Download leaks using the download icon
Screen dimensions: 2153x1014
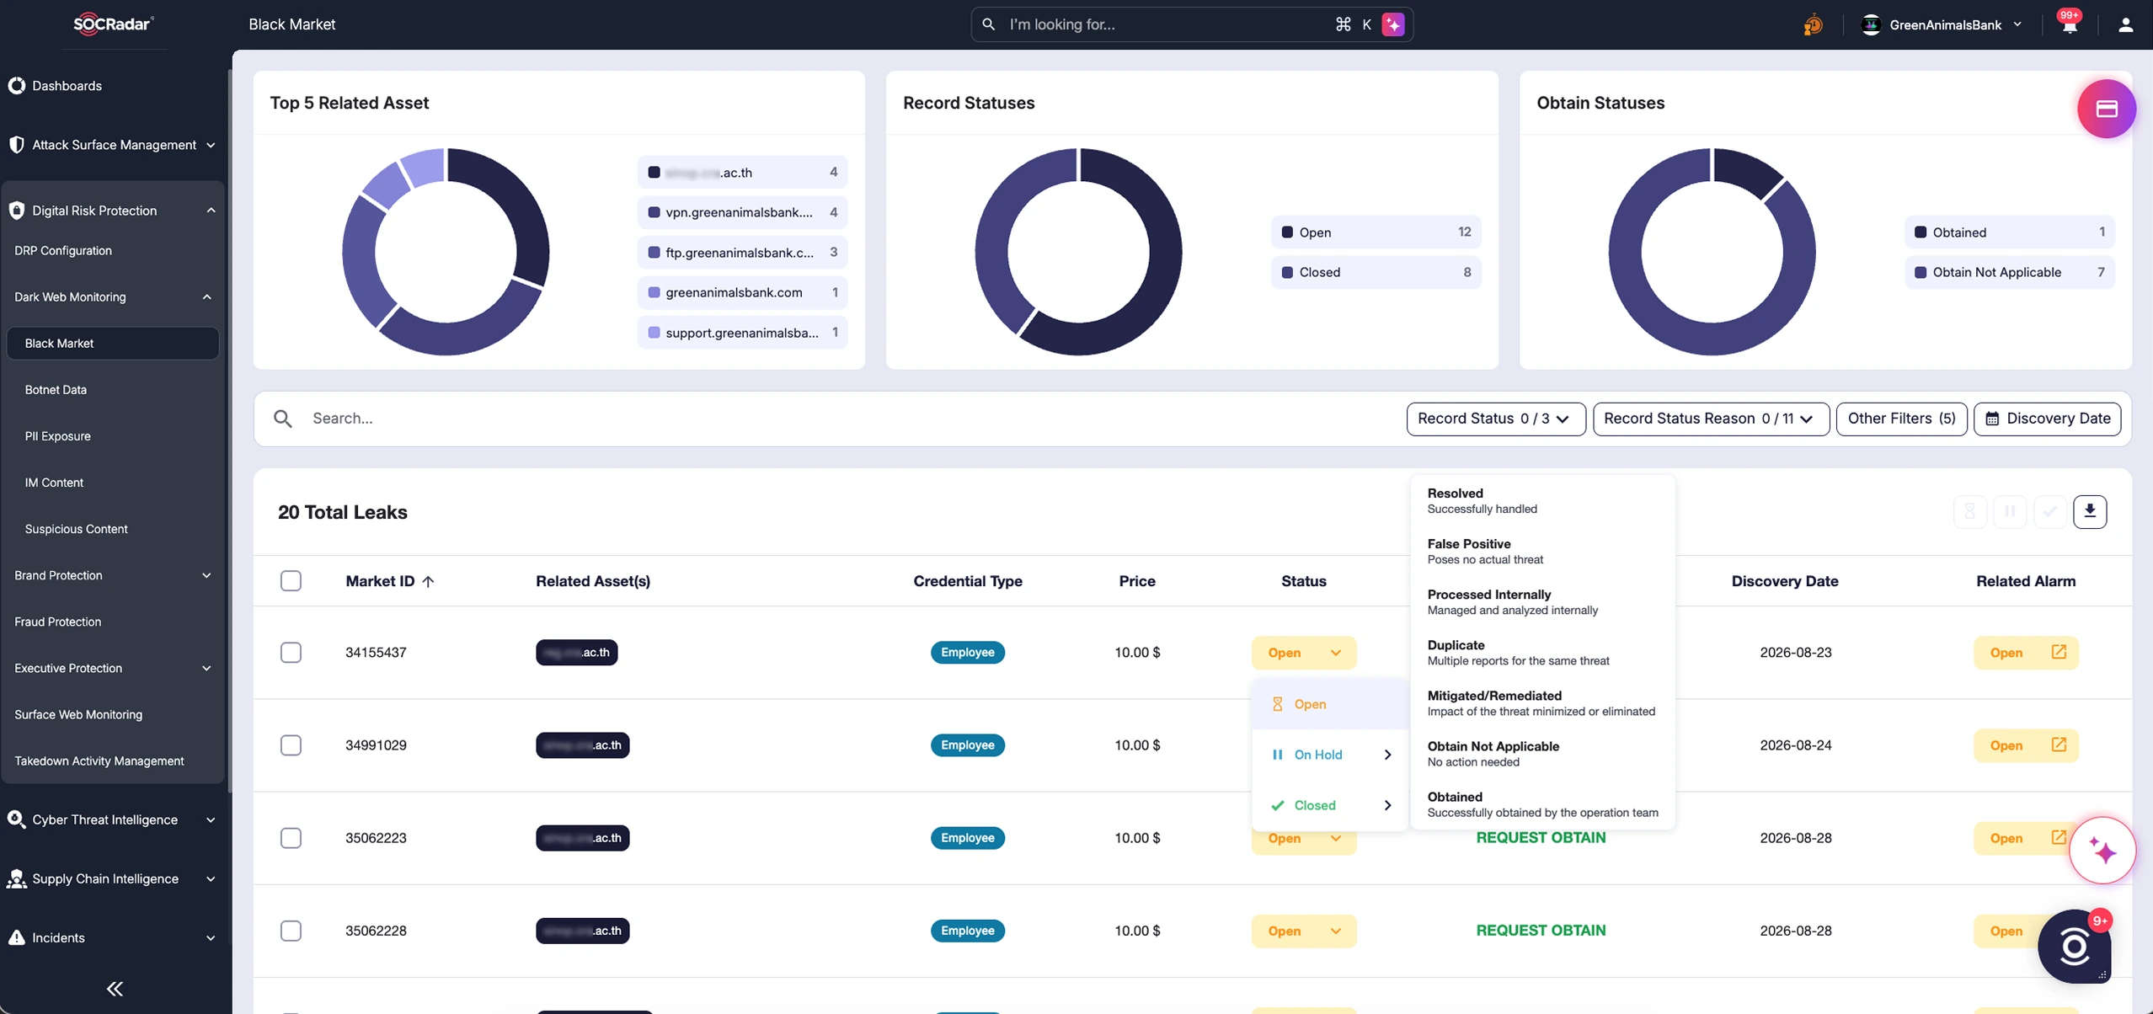click(x=2090, y=511)
